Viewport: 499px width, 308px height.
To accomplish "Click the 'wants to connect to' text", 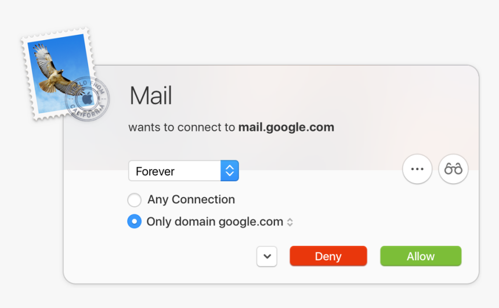I will point(182,127).
